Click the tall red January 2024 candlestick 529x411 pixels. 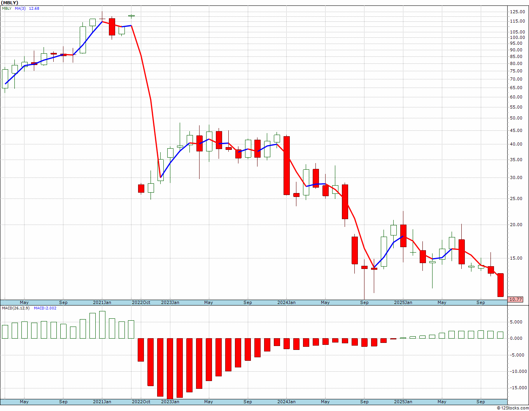(287, 165)
